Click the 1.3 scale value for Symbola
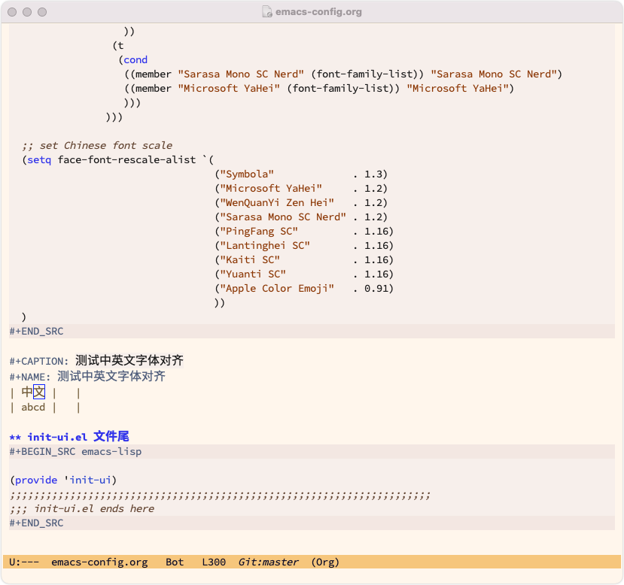 pyautogui.click(x=373, y=174)
